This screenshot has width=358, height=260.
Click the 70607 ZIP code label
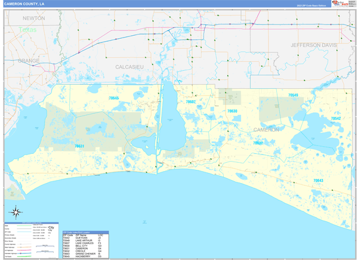190,102
